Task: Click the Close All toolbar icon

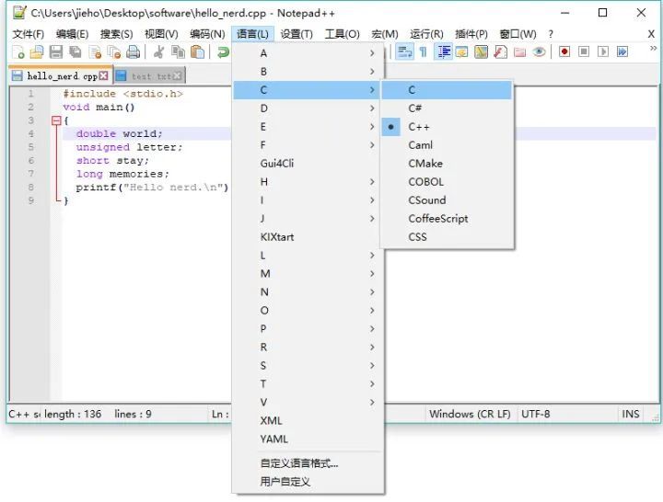Action: coord(114,52)
